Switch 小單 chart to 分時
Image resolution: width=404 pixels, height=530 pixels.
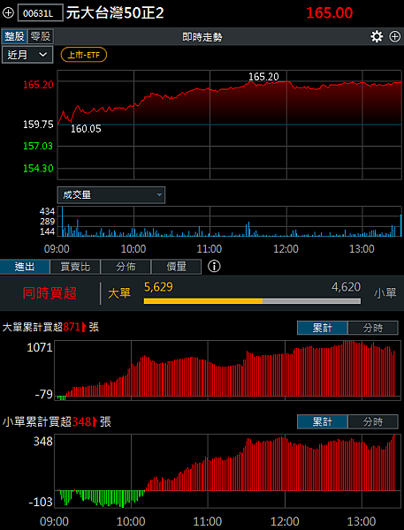[373, 422]
